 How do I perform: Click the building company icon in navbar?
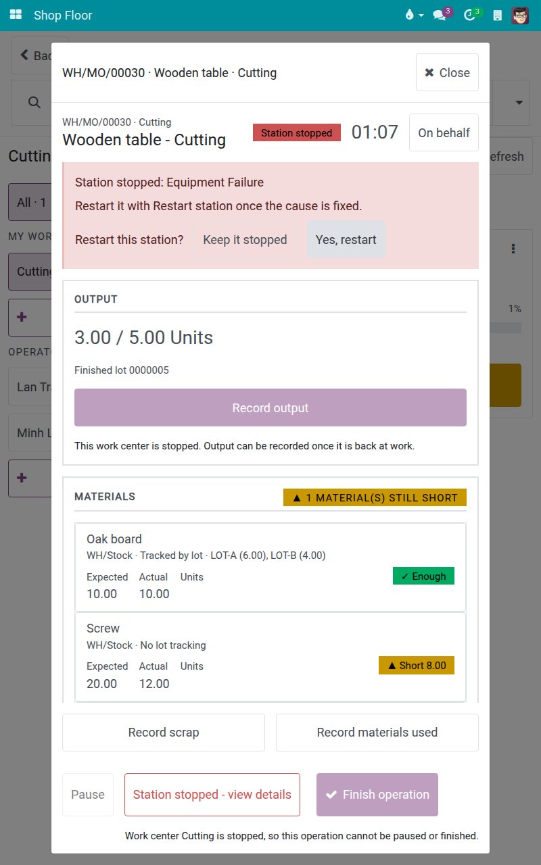(x=498, y=15)
